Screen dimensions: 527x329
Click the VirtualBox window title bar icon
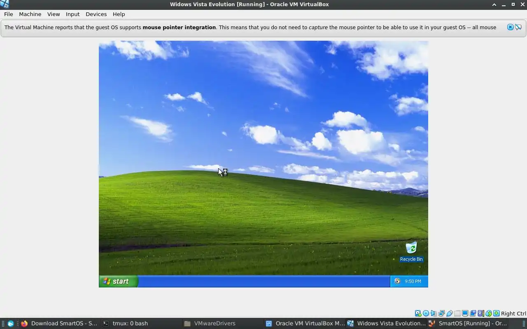5,4
